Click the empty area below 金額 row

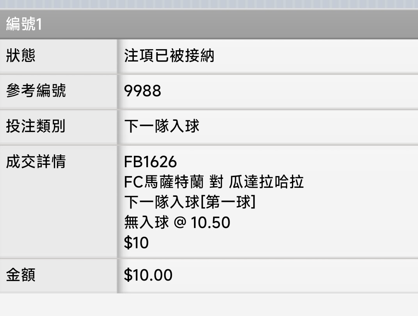(x=209, y=305)
